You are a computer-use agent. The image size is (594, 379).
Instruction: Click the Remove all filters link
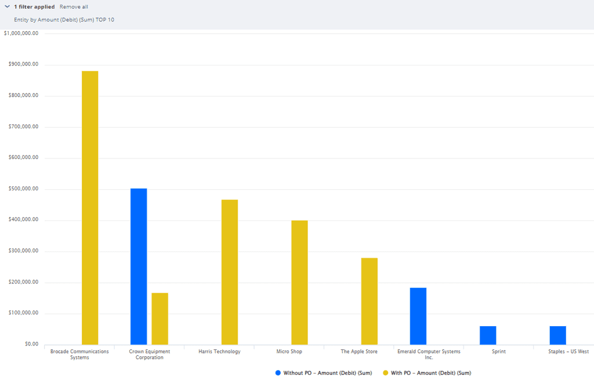click(x=74, y=7)
